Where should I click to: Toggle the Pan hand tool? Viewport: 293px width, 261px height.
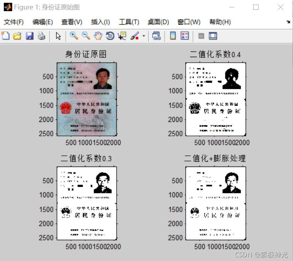click(x=98, y=36)
